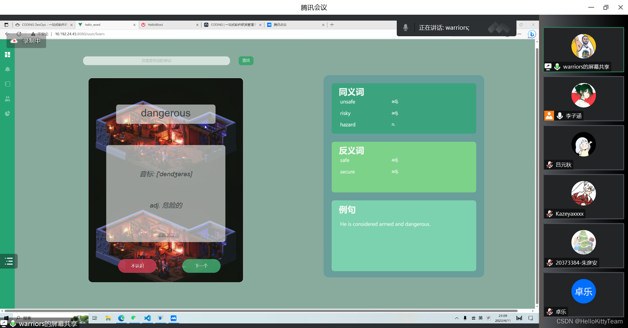Viewport: 628px width, 328px height.
Task: Open the notifications bell in sidebar
Action: click(8, 69)
